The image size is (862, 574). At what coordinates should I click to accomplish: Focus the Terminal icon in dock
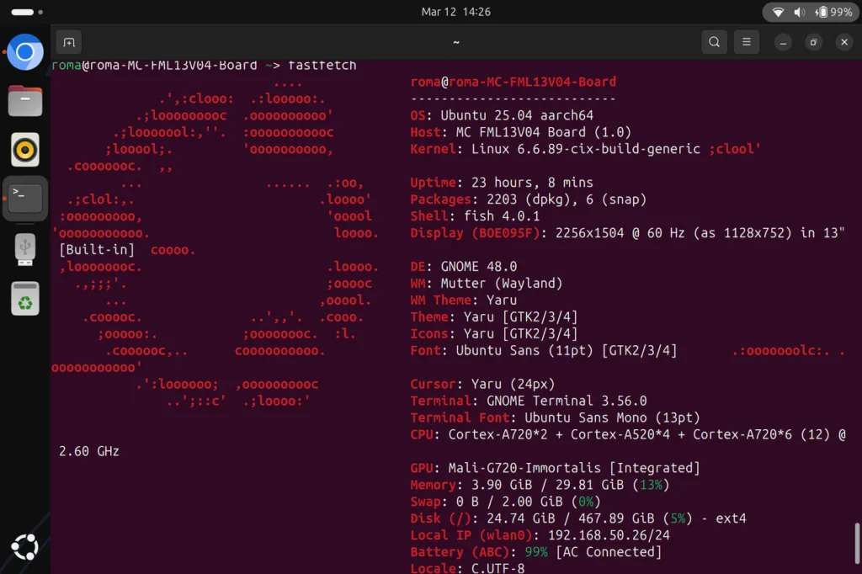coord(24,198)
